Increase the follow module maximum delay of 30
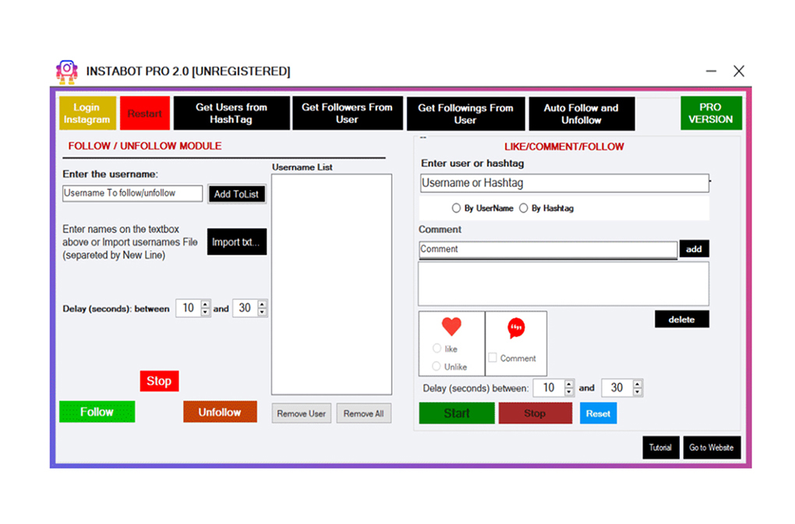This screenshot has height=524, width=795. 262,304
